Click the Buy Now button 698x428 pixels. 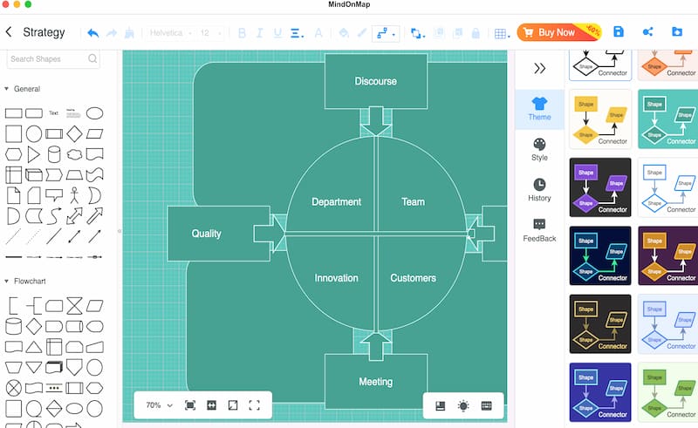tap(559, 32)
